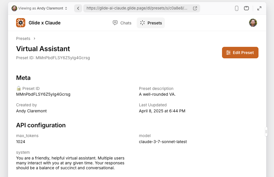Go back with the browser back arrow

click(78, 8)
